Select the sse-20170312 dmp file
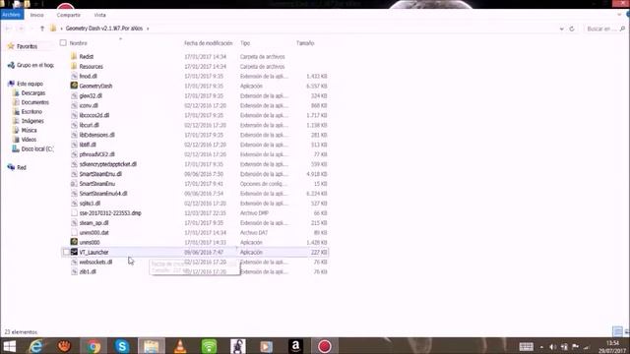 110,212
